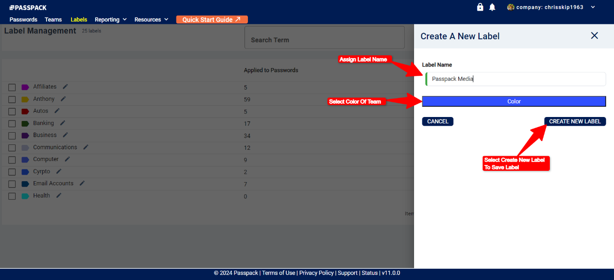Open Terms of Use link

coord(278,273)
